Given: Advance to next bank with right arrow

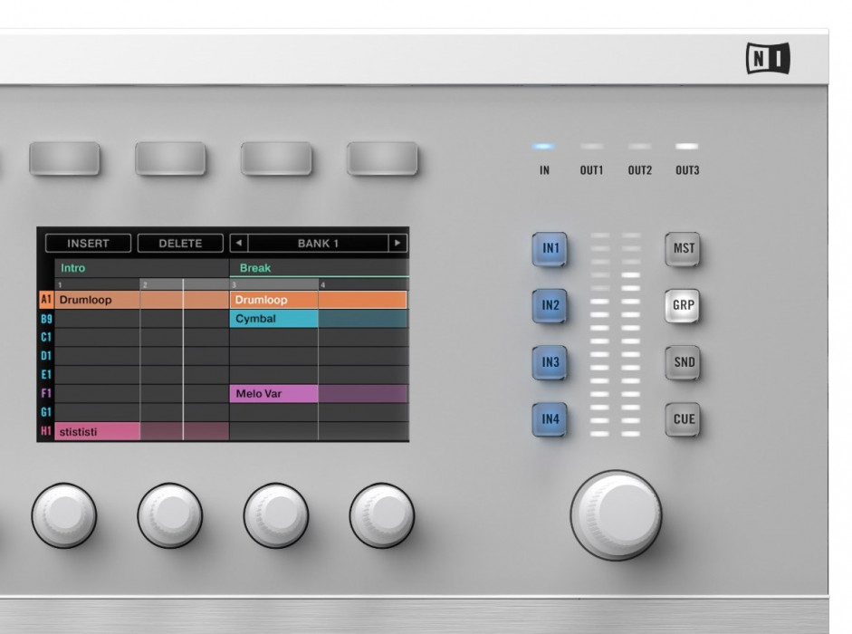Looking at the screenshot, I should pos(396,243).
